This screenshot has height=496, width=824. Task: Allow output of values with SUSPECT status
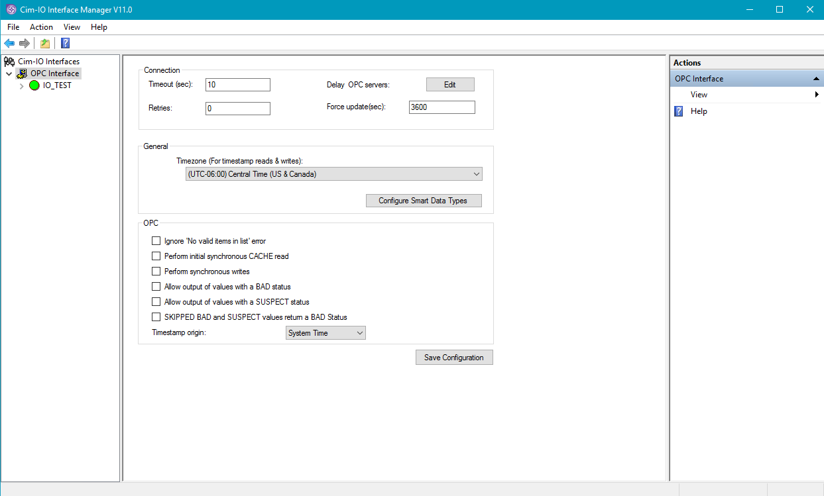click(156, 302)
